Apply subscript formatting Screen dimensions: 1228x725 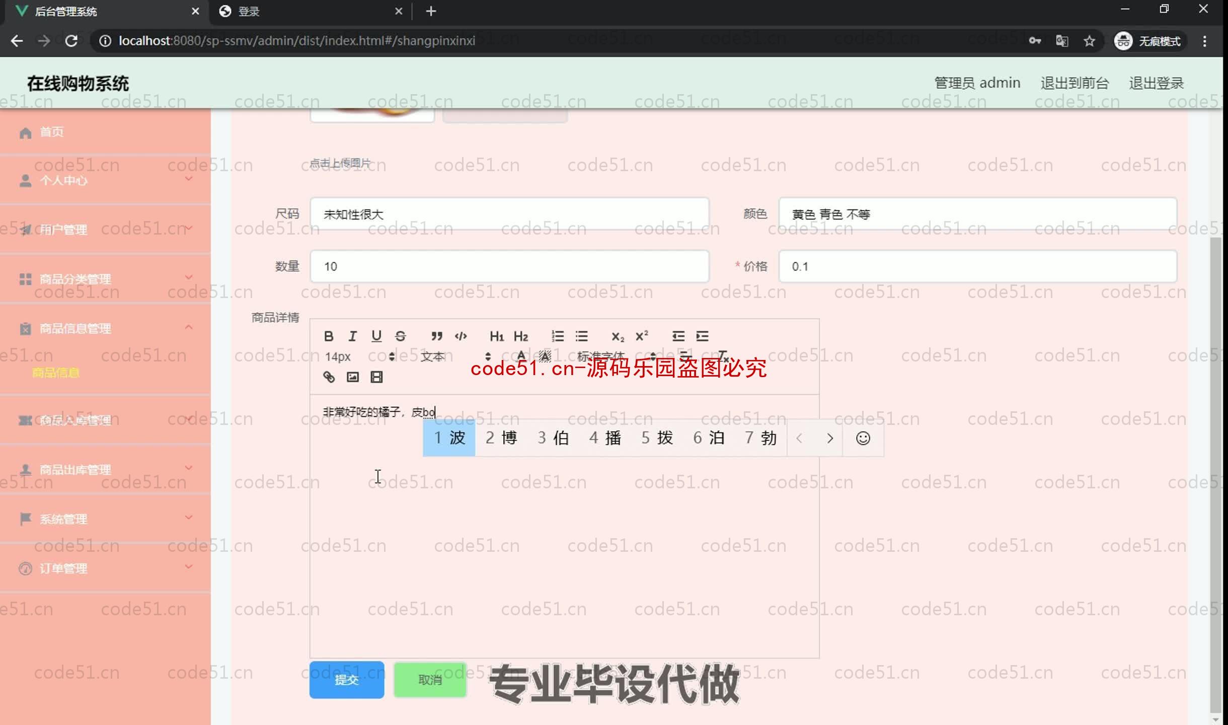618,336
